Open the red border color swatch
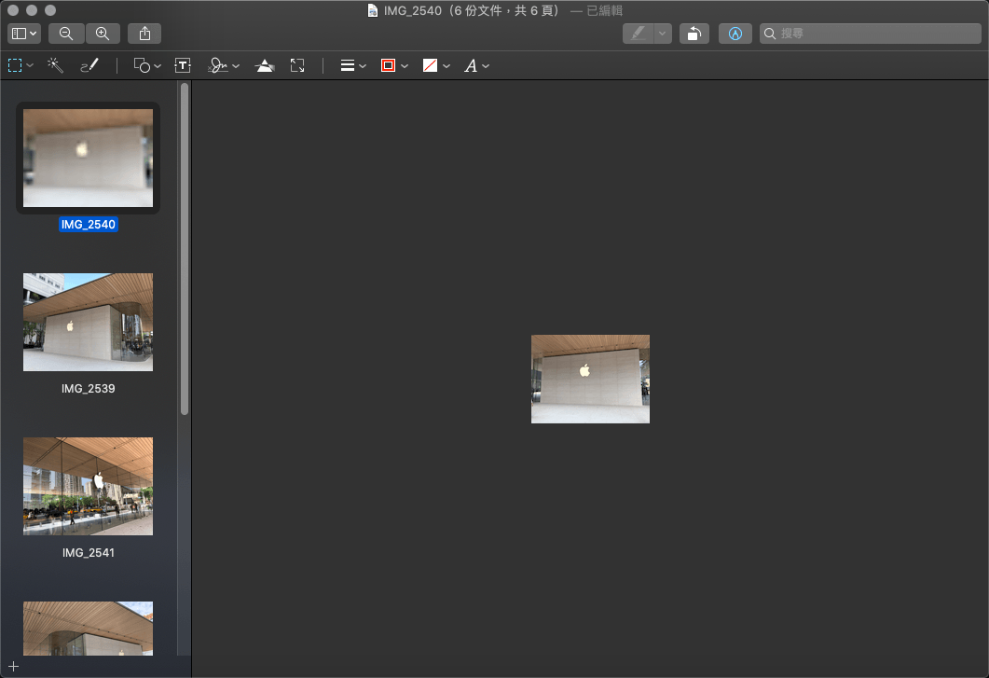 pyautogui.click(x=389, y=65)
